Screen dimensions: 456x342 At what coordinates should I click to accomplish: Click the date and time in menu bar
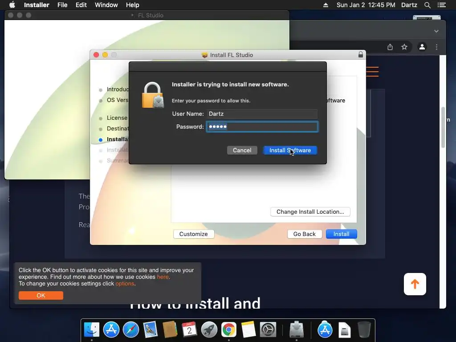(366, 5)
